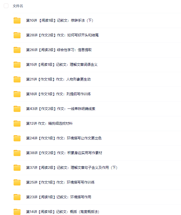Screen dimensions: 181x215
Task: Click folder icon for 第18讲 列提纲写作训练
Action: click(17, 94)
